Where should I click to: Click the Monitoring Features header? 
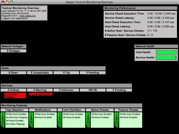[x=71, y=106]
